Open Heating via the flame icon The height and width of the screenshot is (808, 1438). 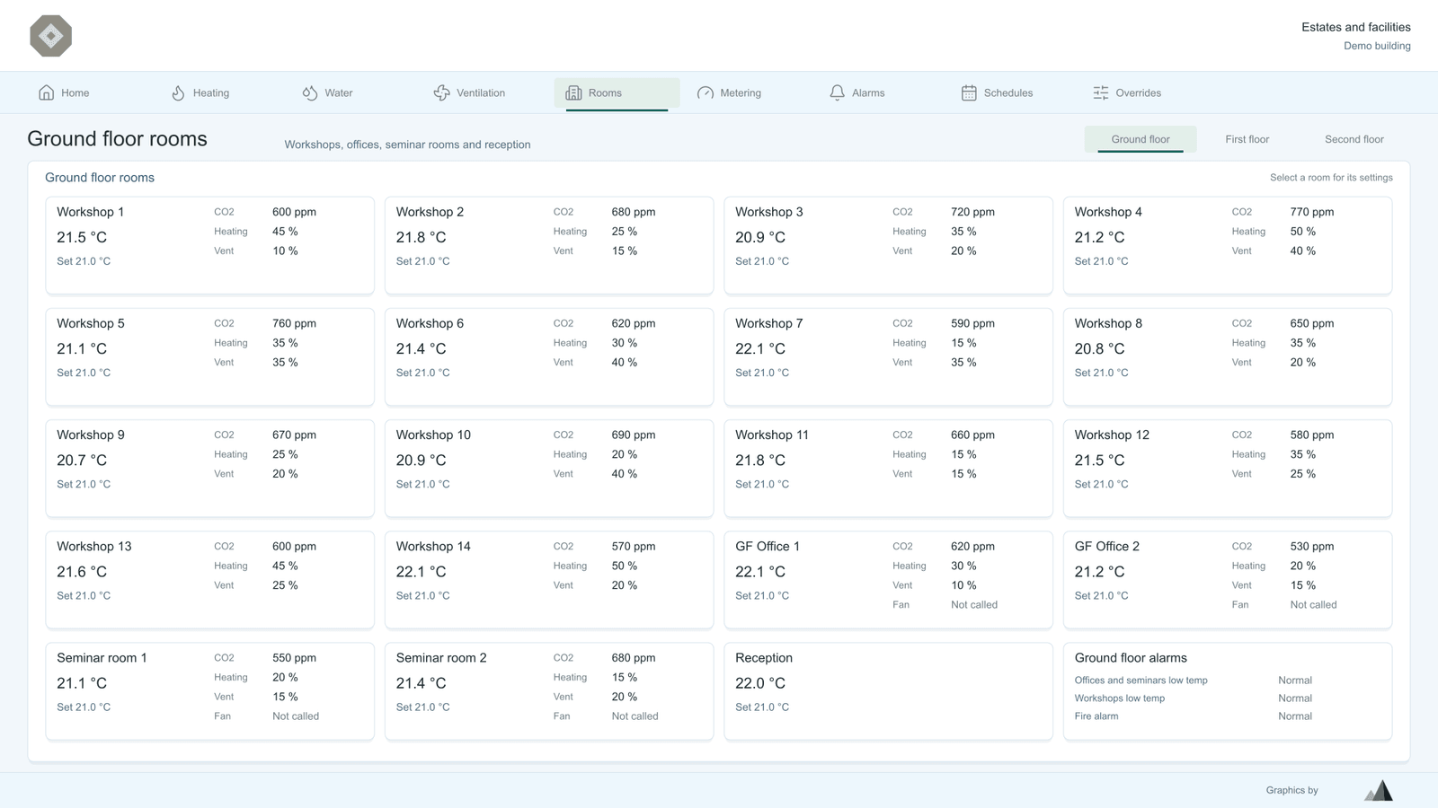[x=178, y=92]
